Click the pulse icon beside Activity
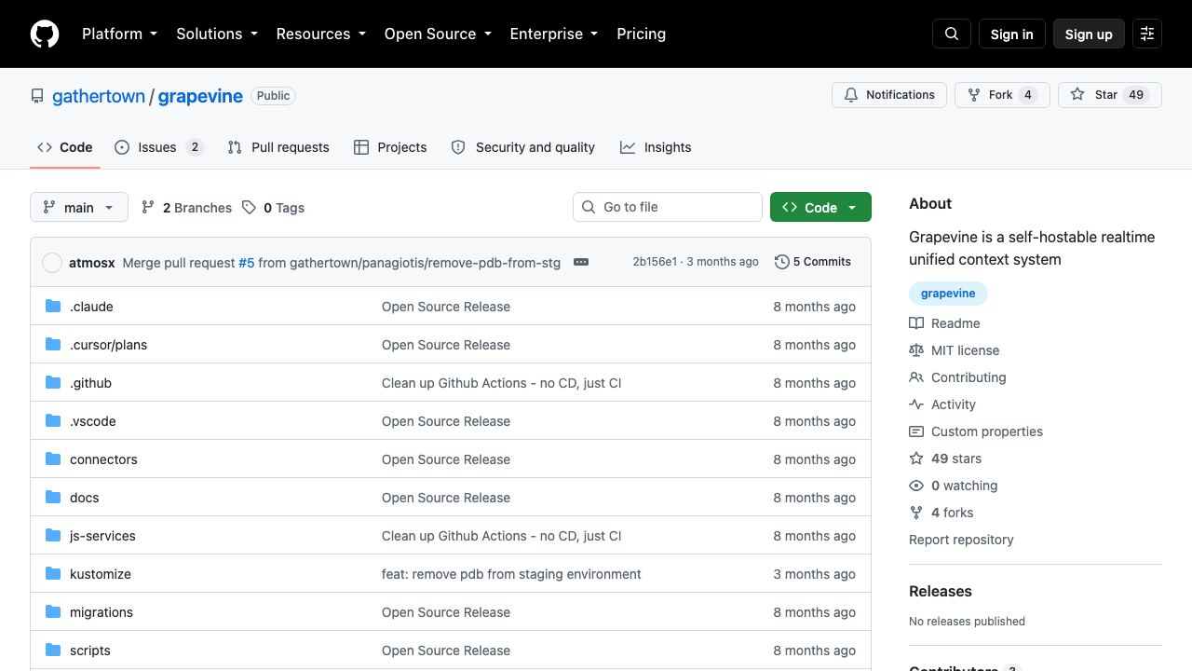The width and height of the screenshot is (1192, 671). pos(916,404)
